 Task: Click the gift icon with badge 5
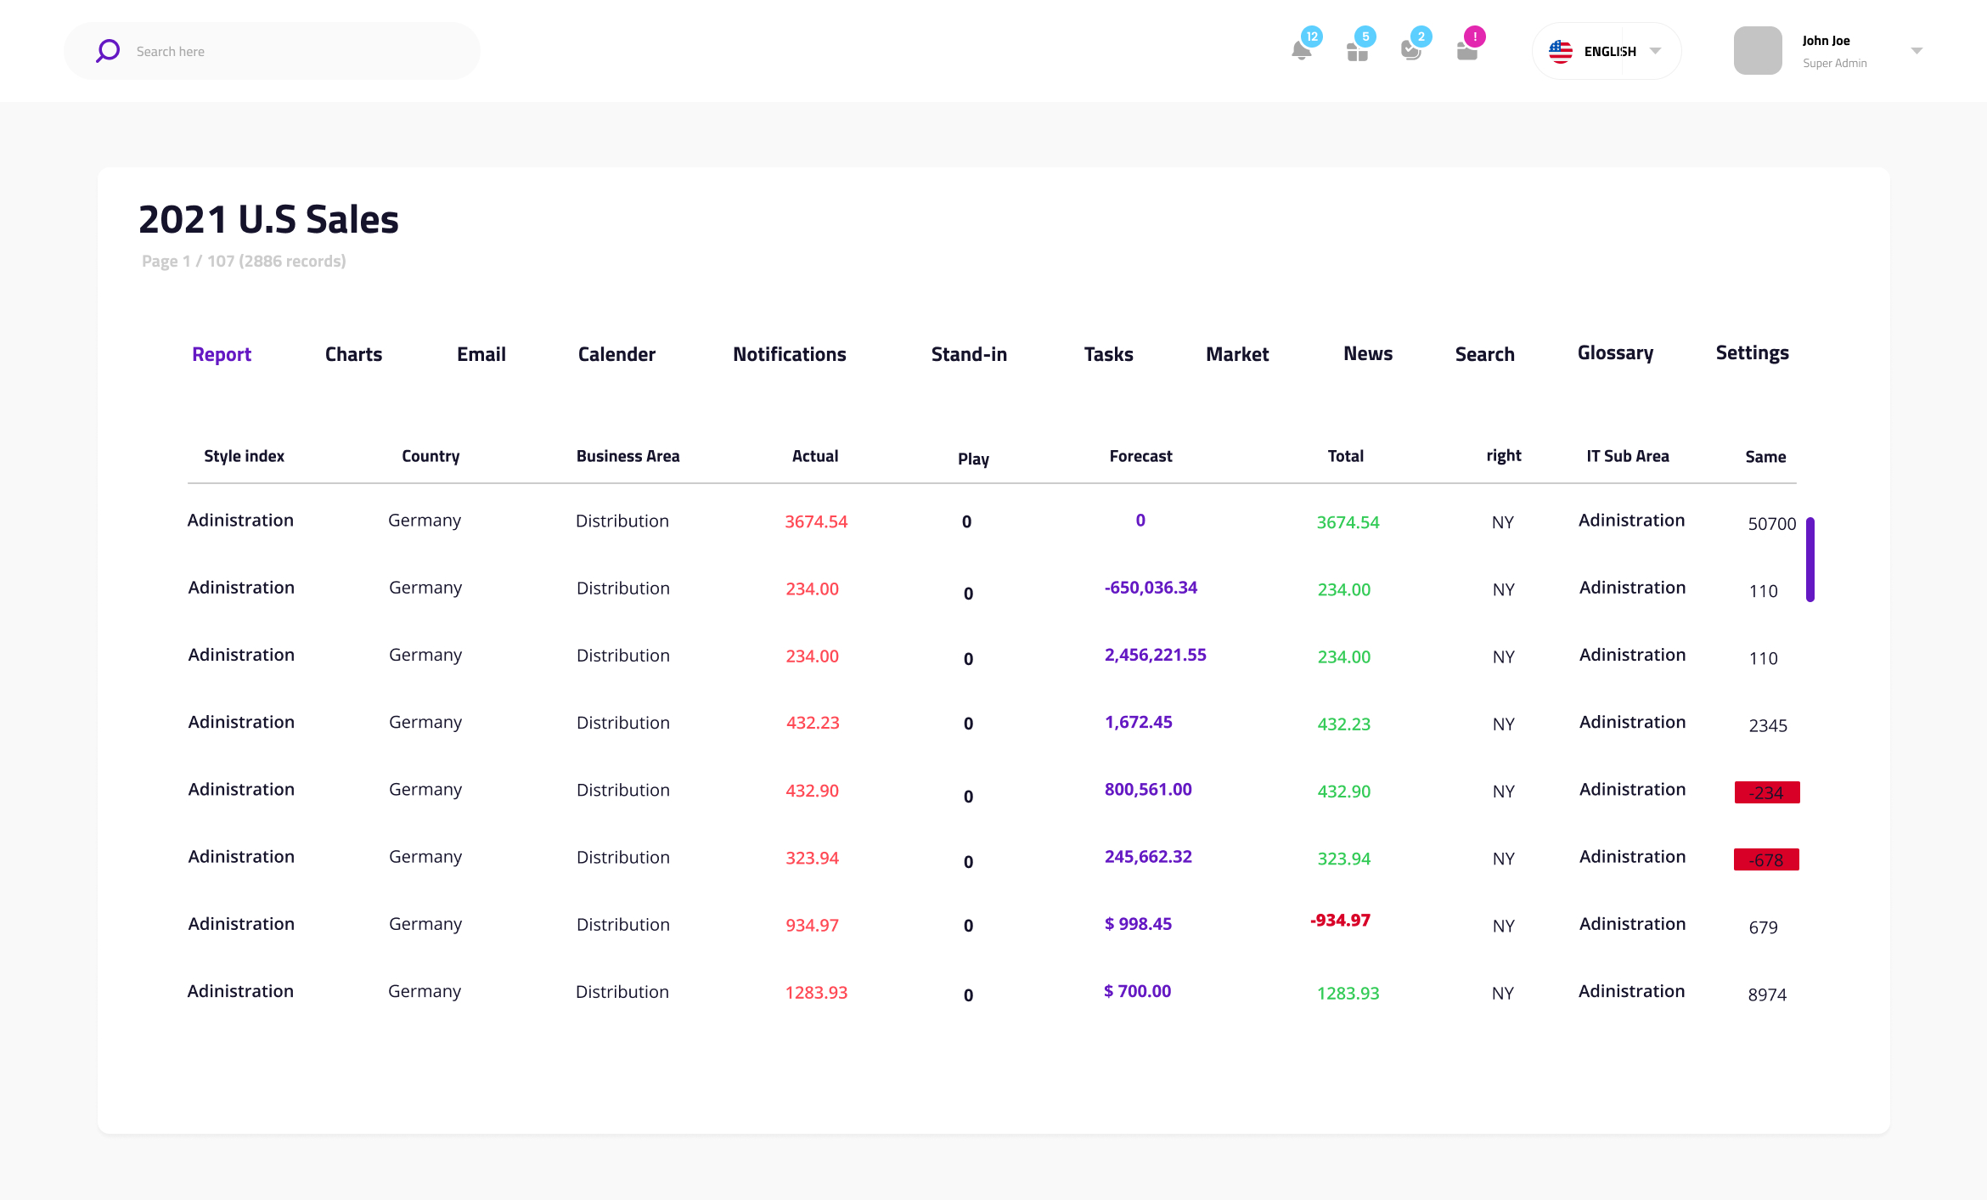1357,51
